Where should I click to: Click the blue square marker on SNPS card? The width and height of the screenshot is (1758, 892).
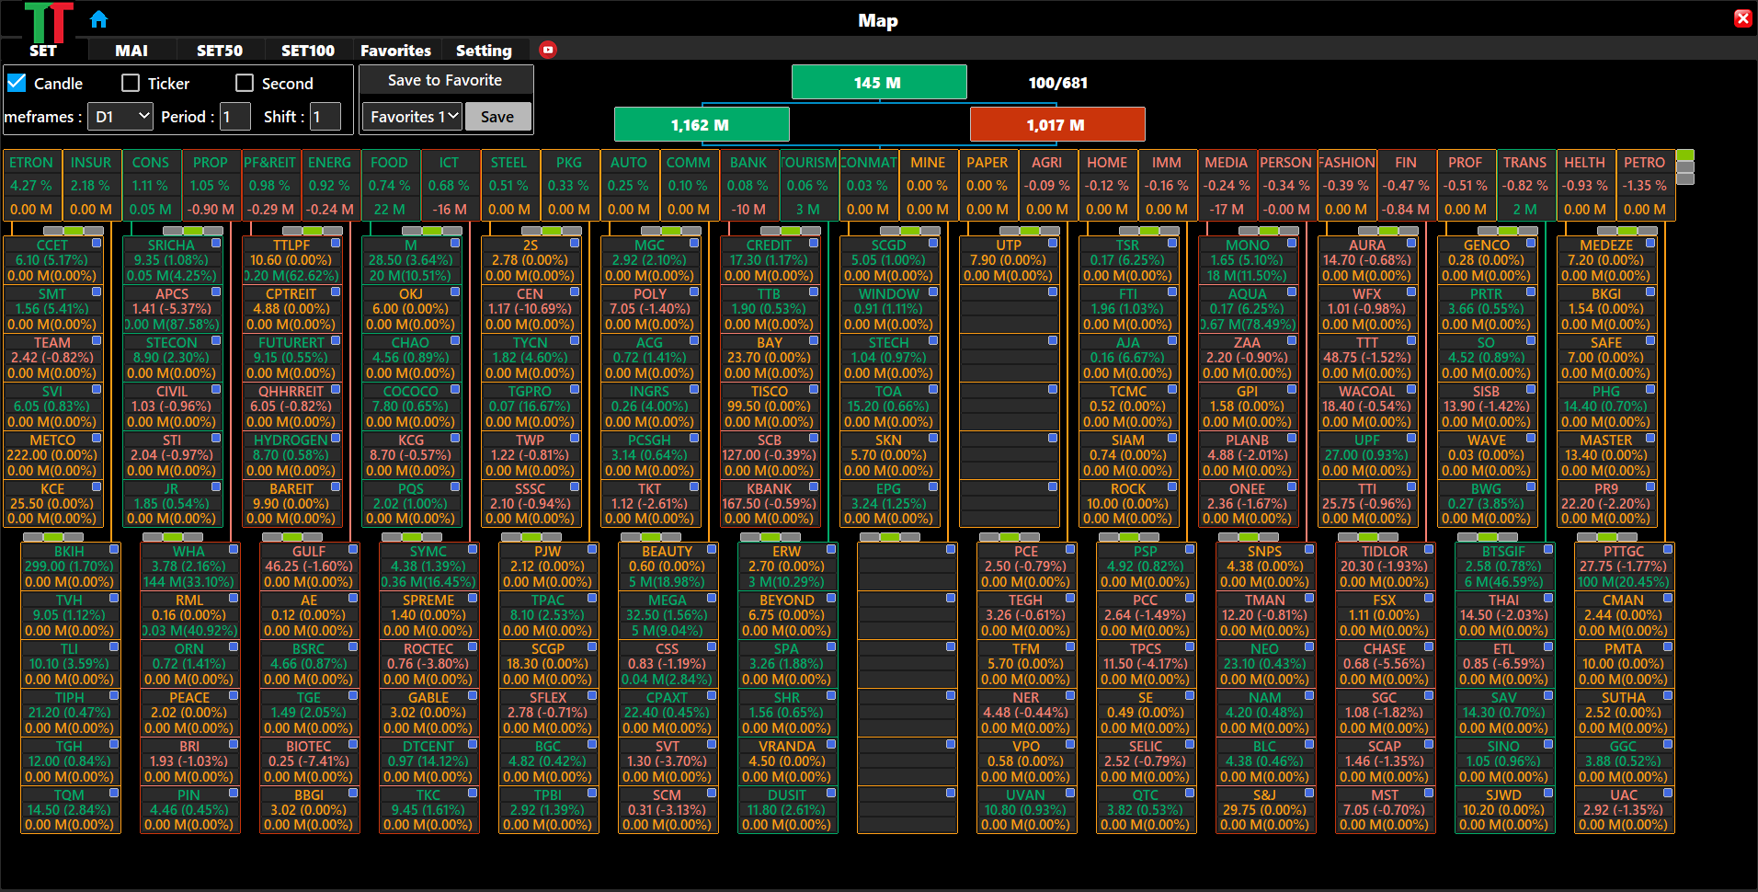point(1309,549)
